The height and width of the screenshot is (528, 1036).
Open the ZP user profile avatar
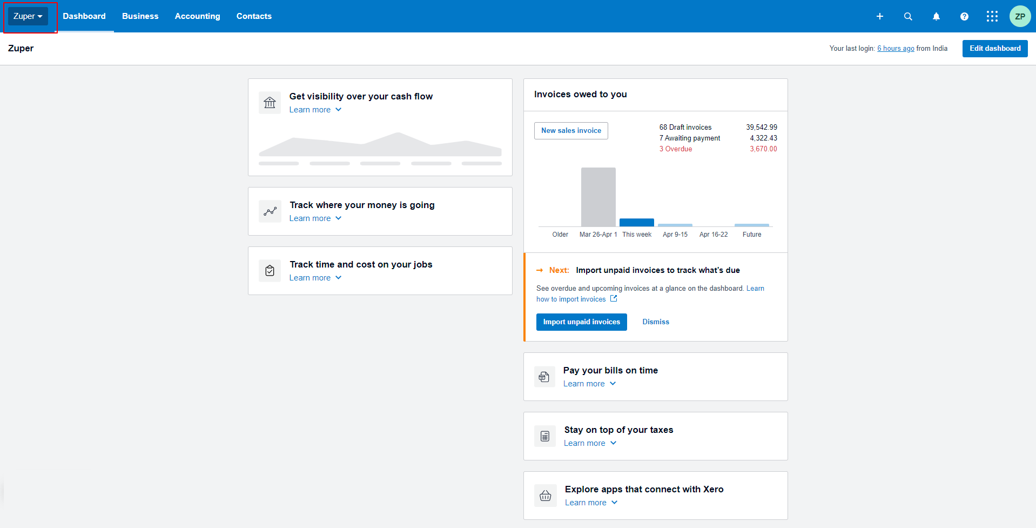click(1020, 16)
